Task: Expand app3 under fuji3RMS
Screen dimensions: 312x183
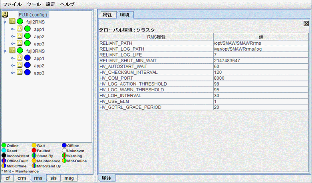Action: [13, 73]
